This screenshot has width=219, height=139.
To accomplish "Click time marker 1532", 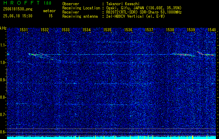I will click(45, 30).
